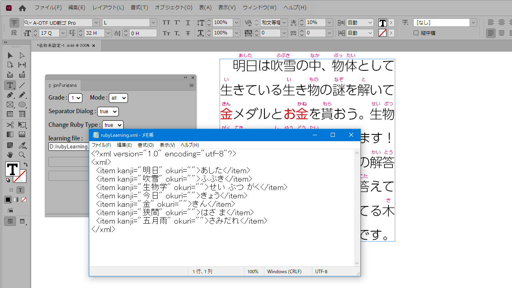Select the Line tool

(x=22, y=85)
